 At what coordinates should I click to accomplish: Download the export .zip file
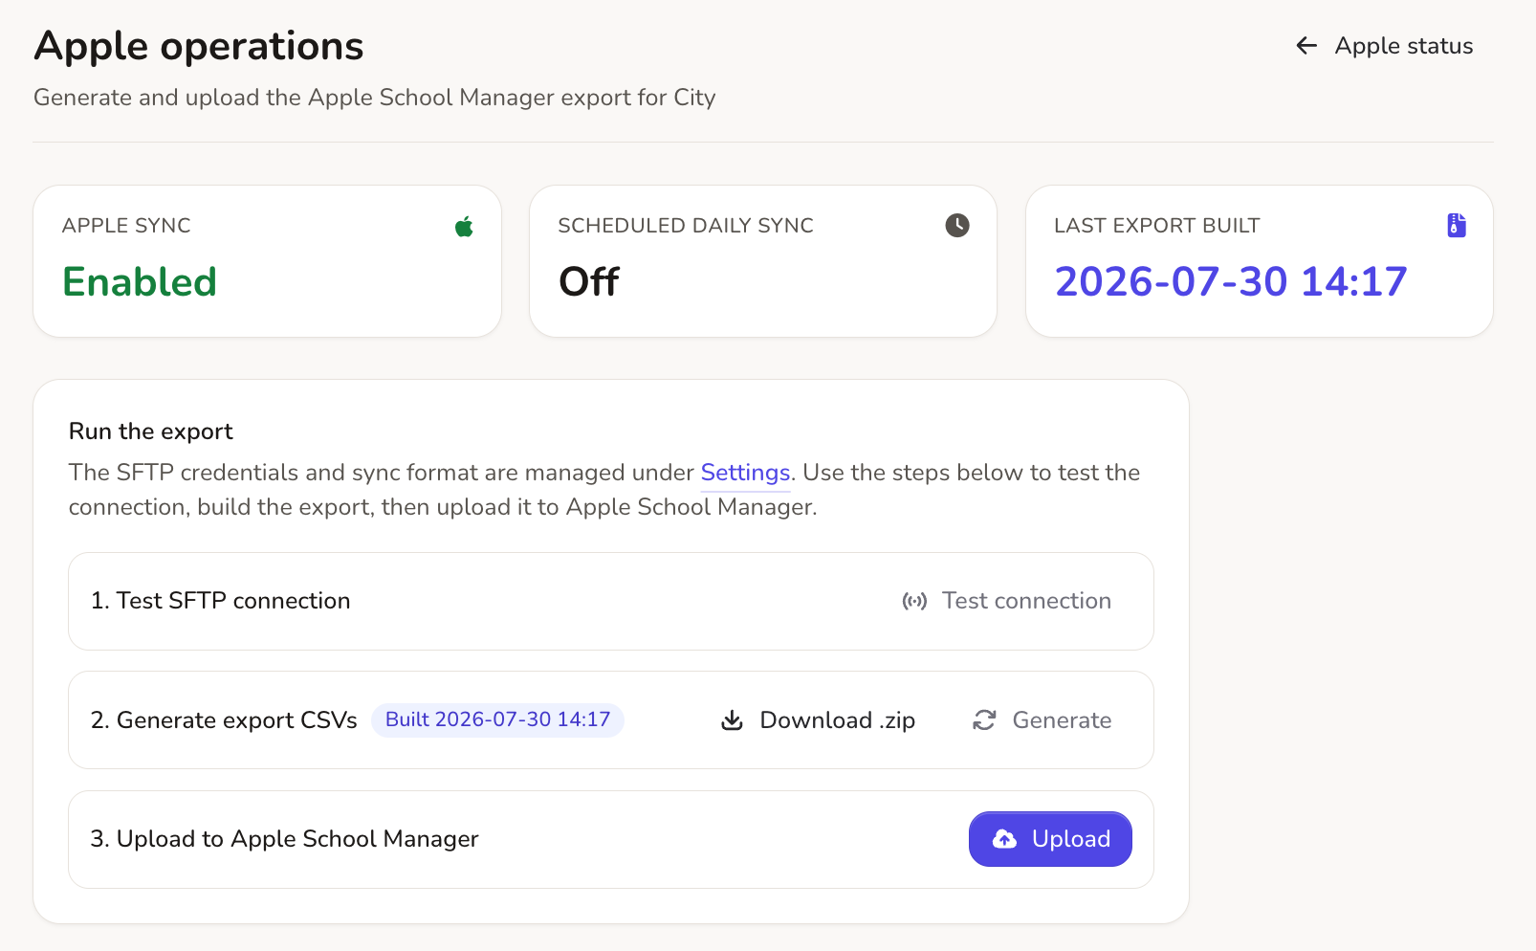point(818,720)
